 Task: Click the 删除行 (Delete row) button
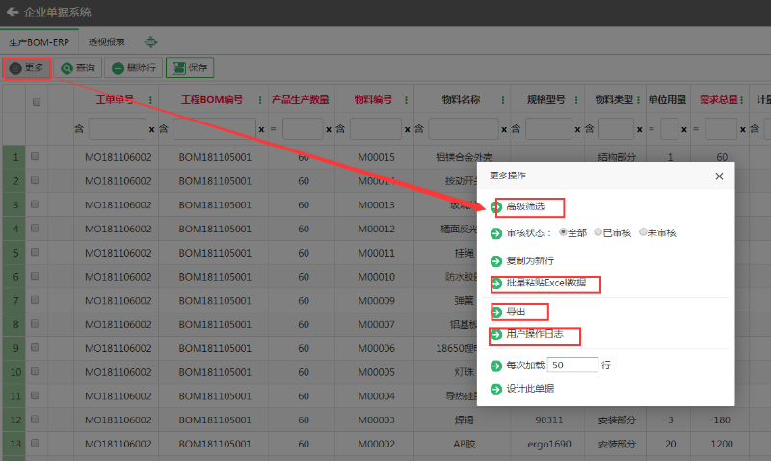[x=134, y=68]
